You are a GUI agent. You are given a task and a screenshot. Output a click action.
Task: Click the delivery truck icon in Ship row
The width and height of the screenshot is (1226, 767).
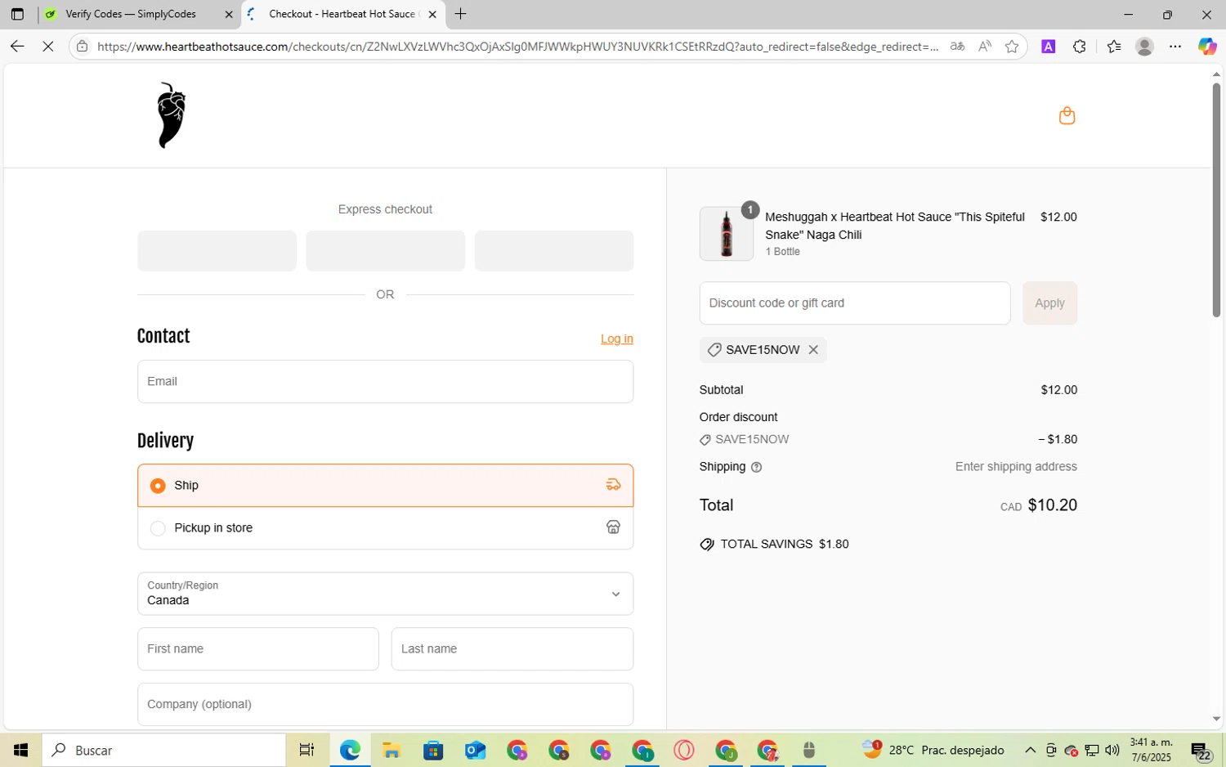[613, 486]
